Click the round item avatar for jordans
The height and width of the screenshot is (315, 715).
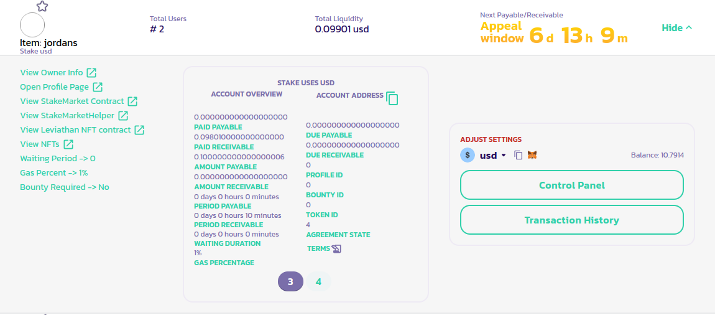(x=32, y=25)
